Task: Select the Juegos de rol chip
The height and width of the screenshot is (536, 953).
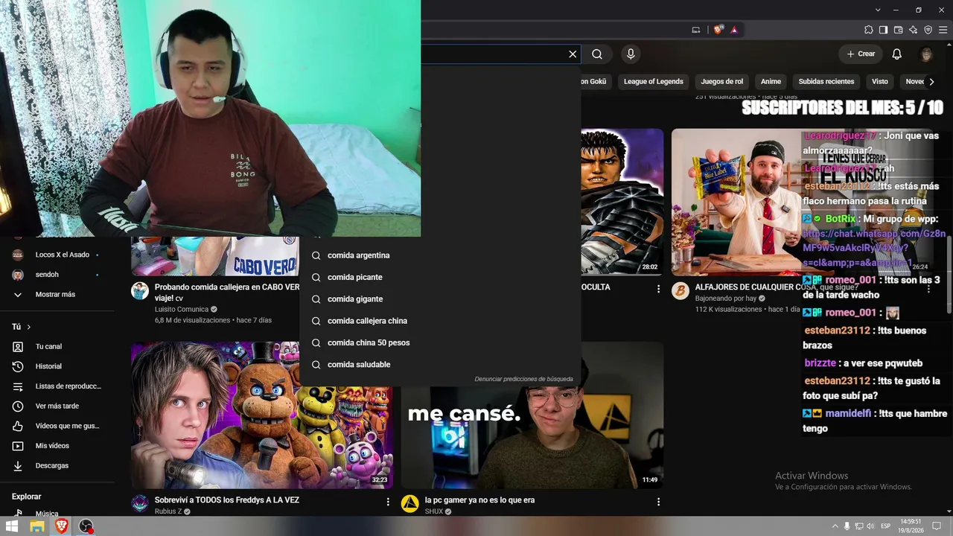Action: 722,82
